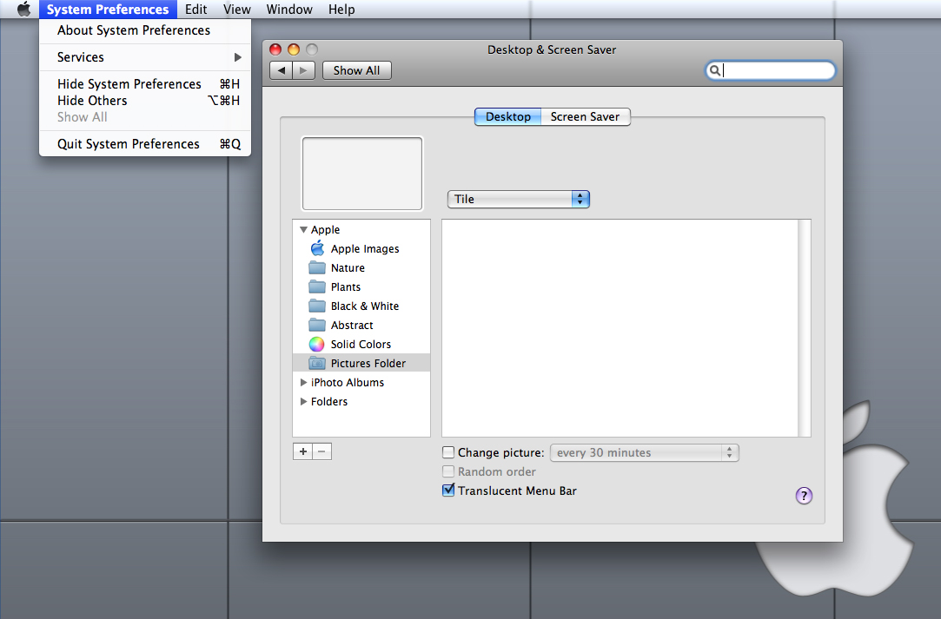This screenshot has height=619, width=941.
Task: Select the Black & White row text
Action: tap(365, 306)
